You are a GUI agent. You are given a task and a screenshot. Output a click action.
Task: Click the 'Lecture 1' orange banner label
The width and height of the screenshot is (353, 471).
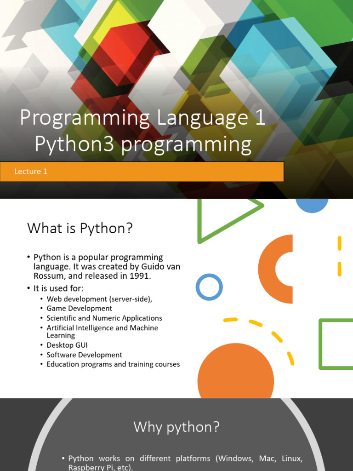pos(31,172)
